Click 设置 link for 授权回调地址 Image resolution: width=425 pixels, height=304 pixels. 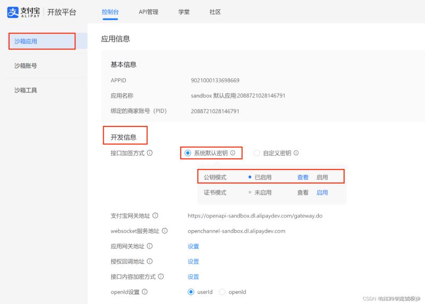pos(193,261)
